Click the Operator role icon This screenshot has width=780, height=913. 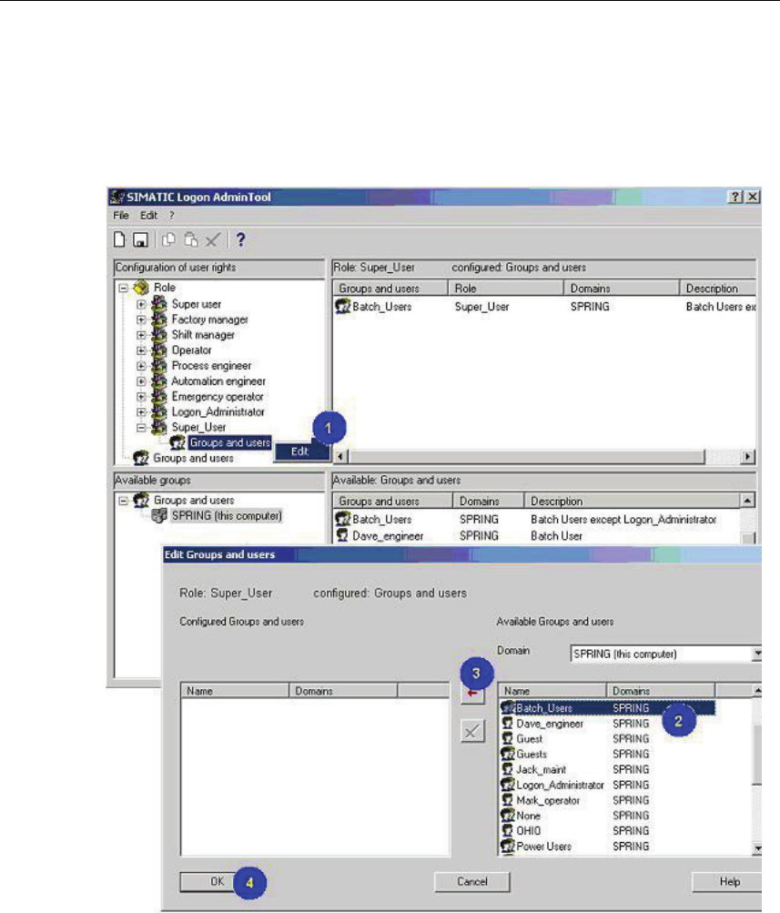pyautogui.click(x=159, y=350)
